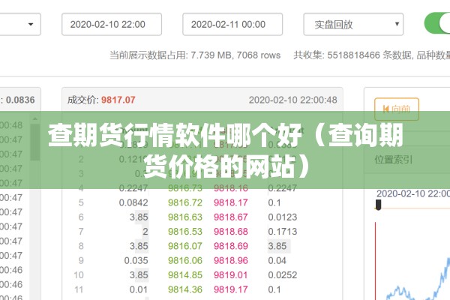Screen dimensions: 450x300
Task: Click ask price 9818.96 in row 9
Action: (230, 260)
